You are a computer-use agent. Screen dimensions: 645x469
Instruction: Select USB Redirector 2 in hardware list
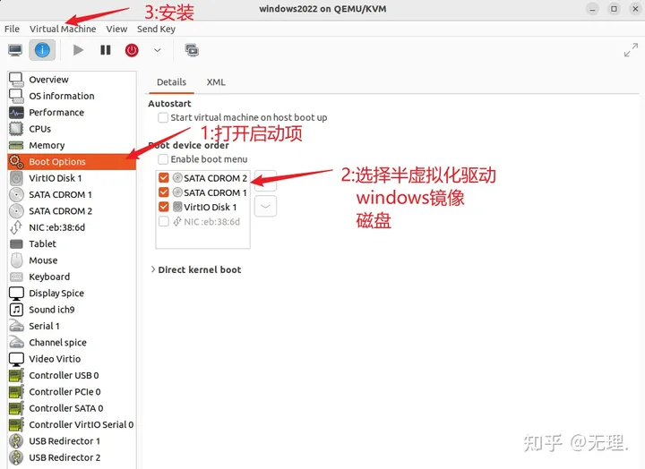72,457
